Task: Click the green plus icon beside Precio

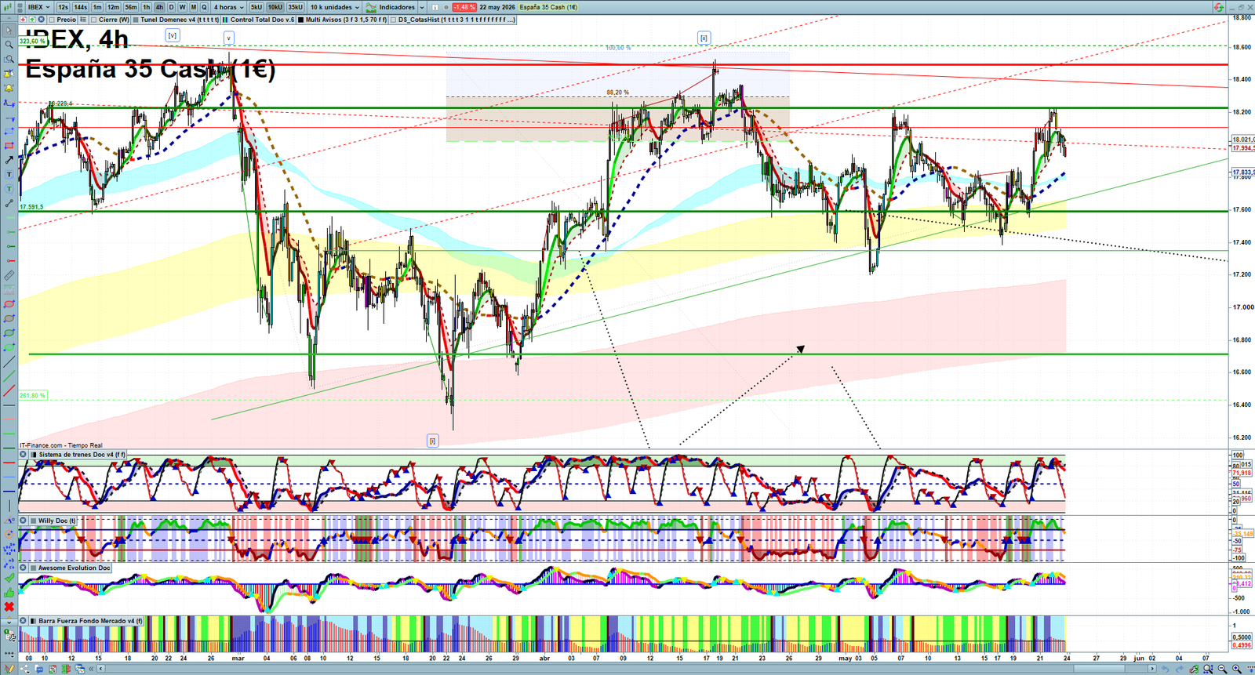Action: 32,20
